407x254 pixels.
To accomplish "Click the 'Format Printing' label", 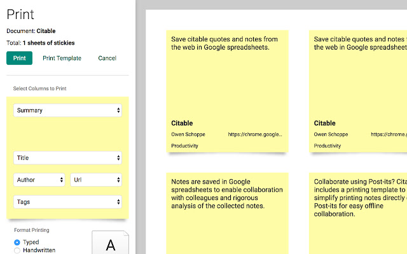I will point(32,230).
